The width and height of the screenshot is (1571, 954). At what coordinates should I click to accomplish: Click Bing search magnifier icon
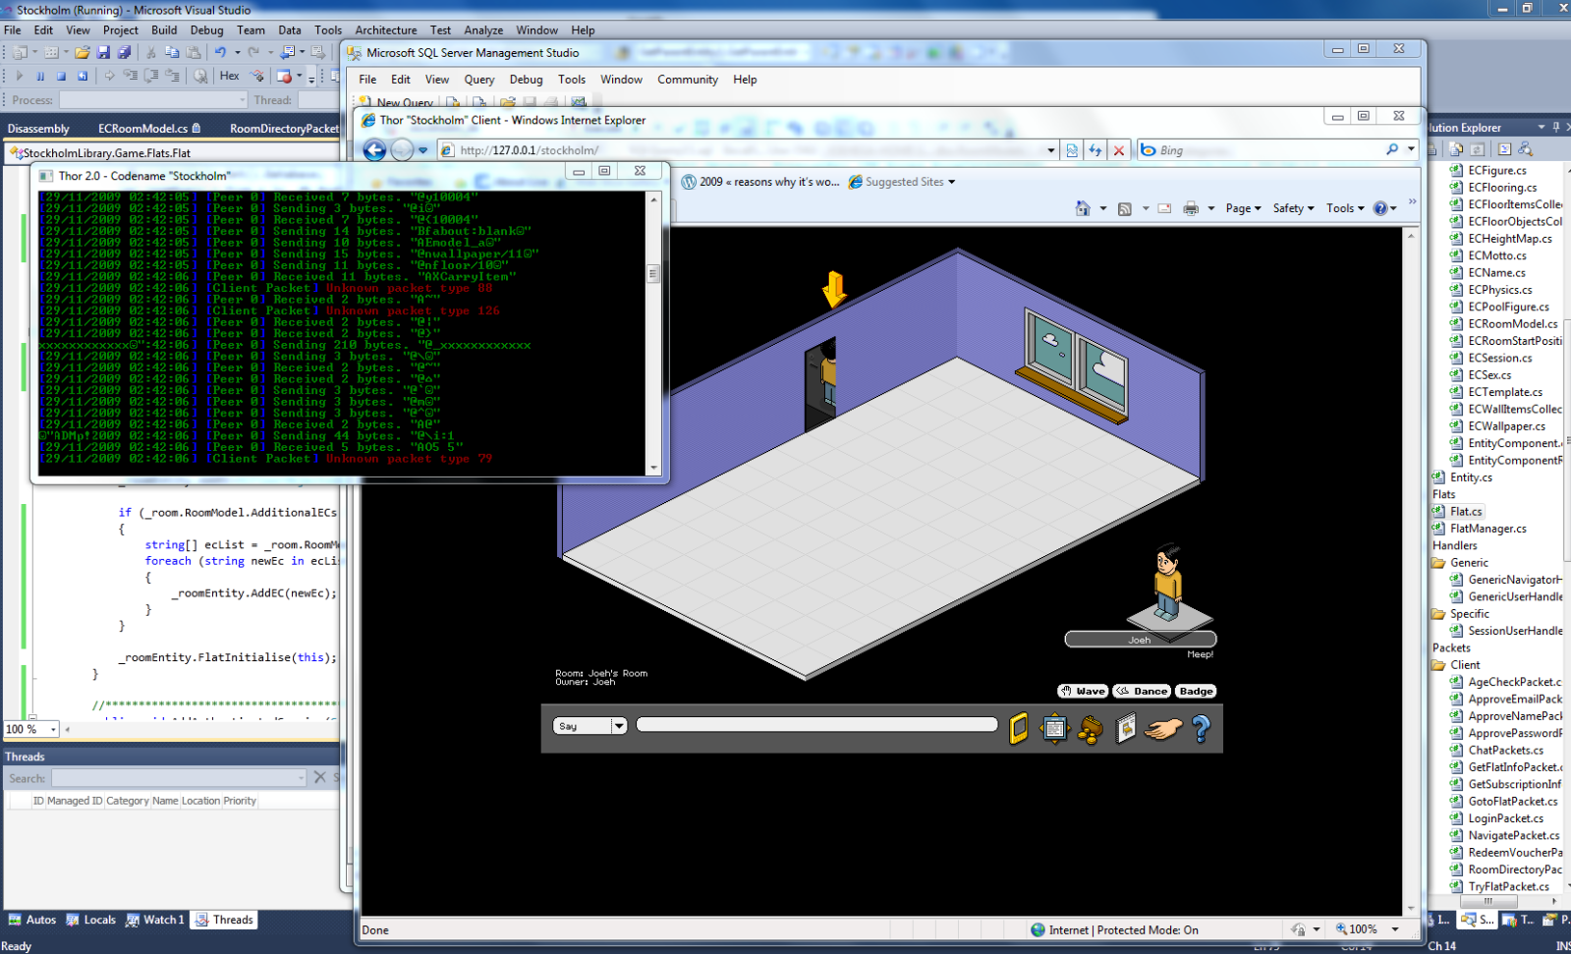click(x=1392, y=149)
